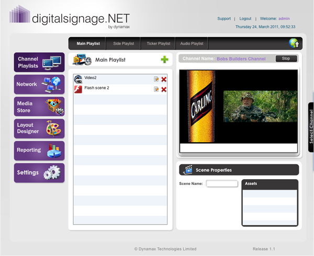Select the Flash scene 2 row
Screen dimensions: 314x256
[120, 89]
